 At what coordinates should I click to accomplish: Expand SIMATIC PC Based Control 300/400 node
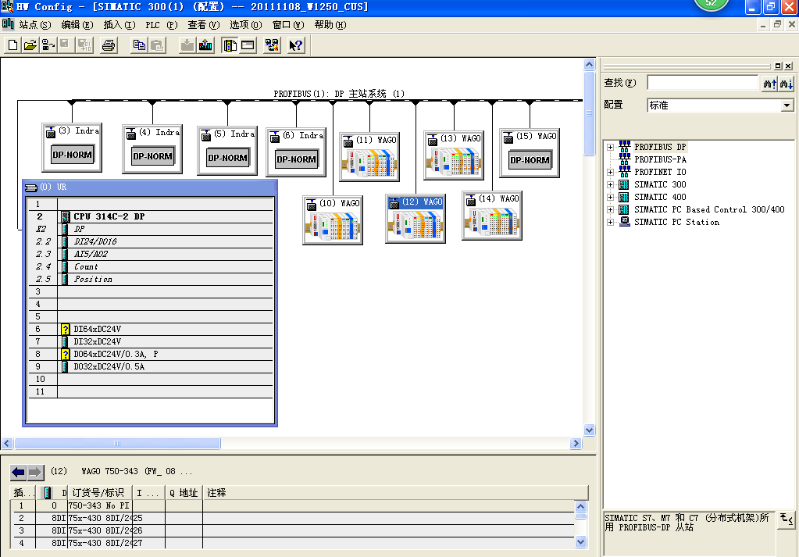610,210
